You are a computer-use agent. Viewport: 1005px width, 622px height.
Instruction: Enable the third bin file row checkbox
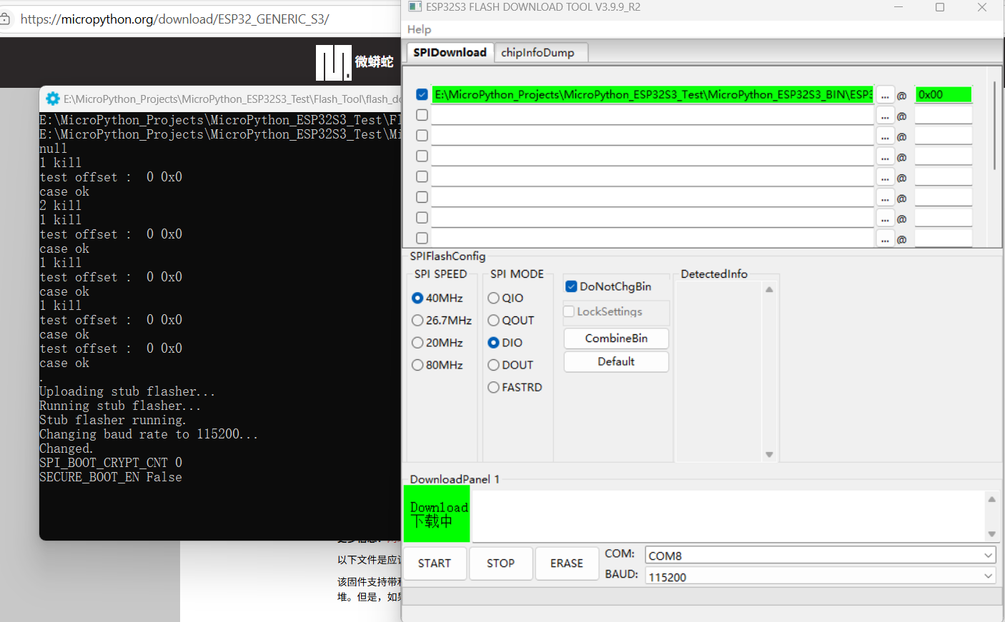point(422,136)
